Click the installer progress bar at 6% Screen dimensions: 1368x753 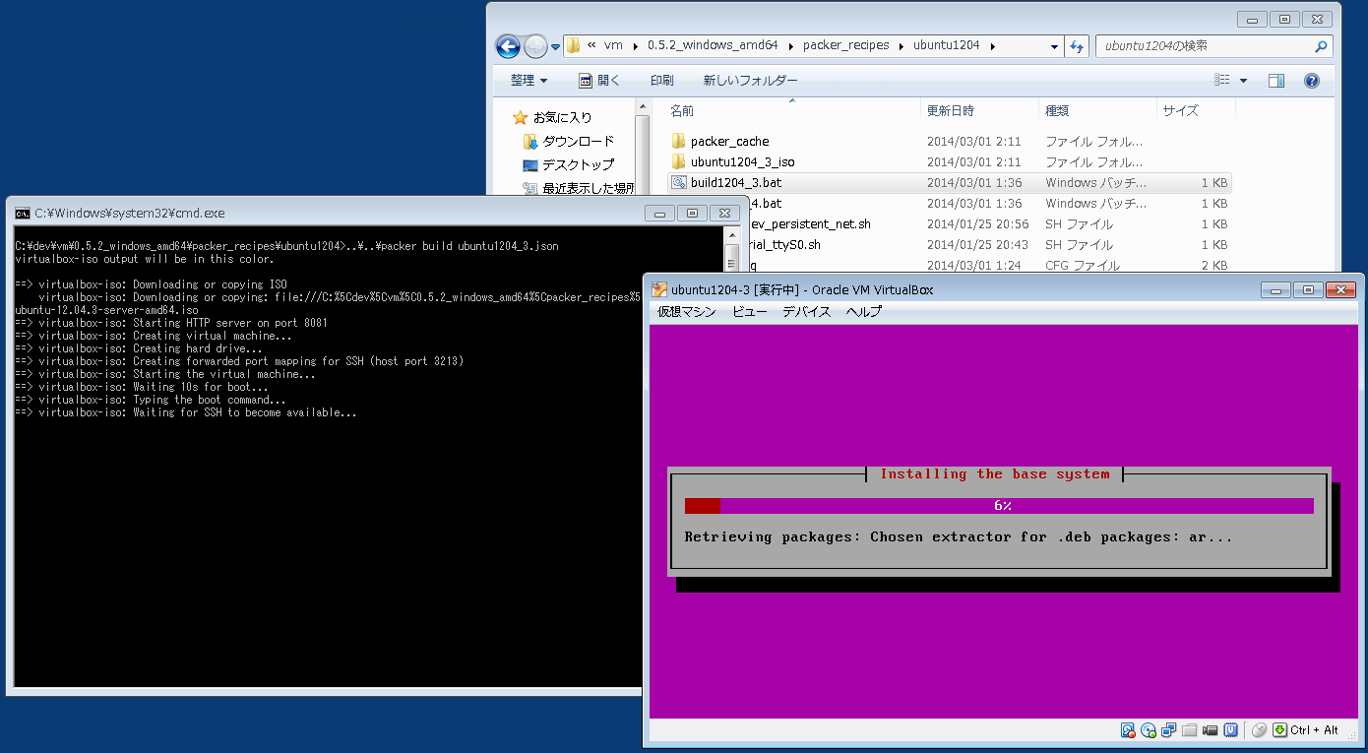coord(999,506)
